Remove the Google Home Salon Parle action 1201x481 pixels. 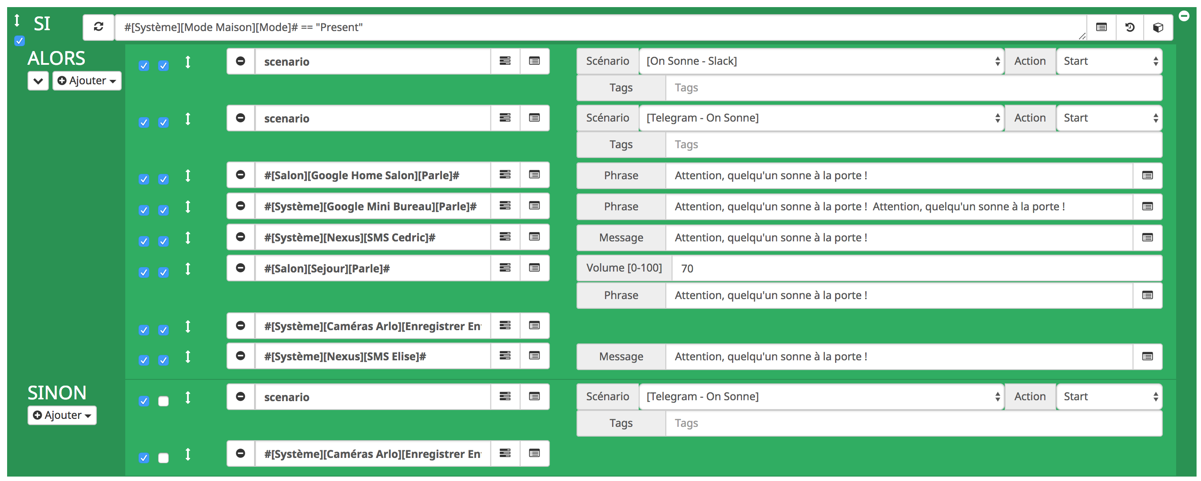click(241, 175)
